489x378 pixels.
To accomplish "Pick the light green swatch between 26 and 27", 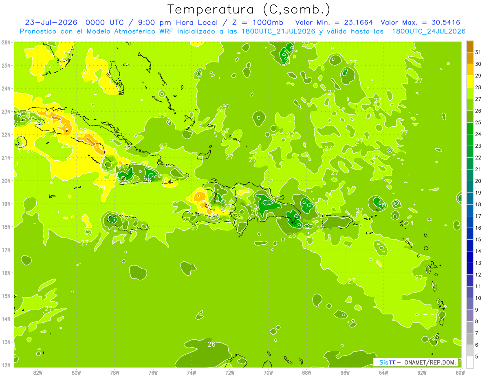I will (470, 105).
